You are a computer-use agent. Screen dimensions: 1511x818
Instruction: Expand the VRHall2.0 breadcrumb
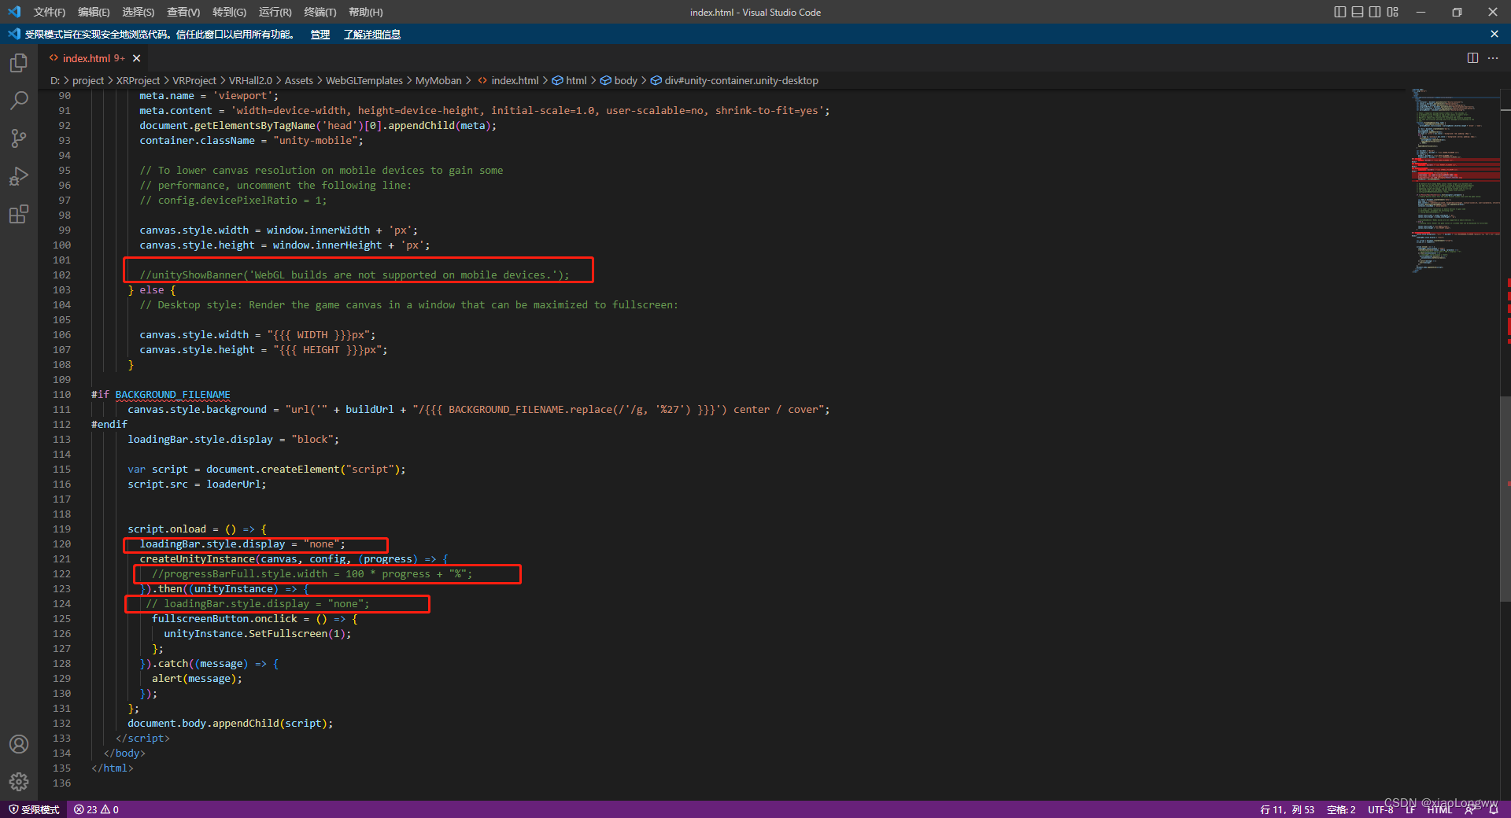[x=250, y=80]
